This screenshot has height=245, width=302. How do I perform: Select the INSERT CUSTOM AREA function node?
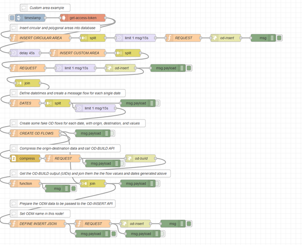point(77,53)
